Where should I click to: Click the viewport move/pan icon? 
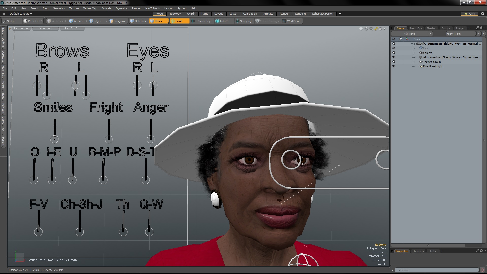[361, 29]
